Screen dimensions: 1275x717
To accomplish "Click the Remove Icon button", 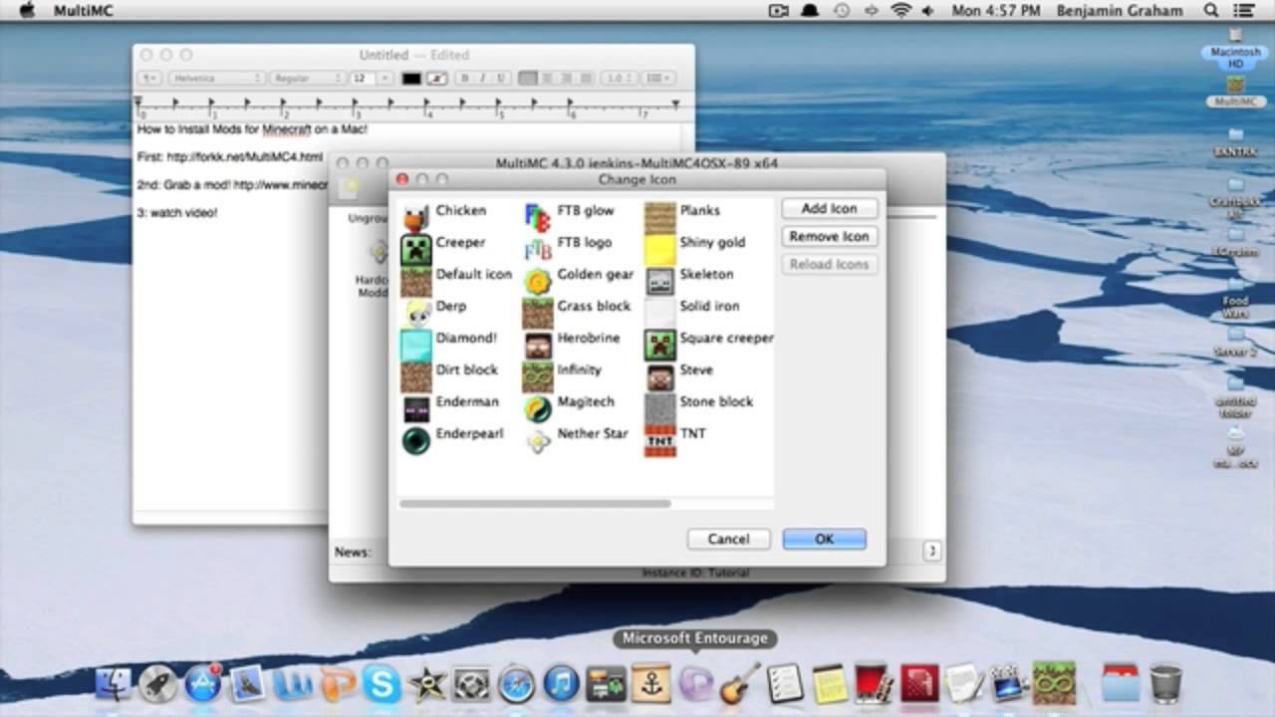I will pyautogui.click(x=829, y=237).
